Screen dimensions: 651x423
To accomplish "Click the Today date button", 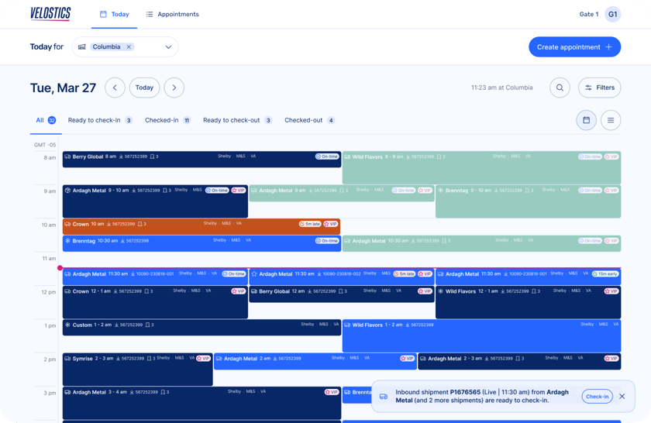I will click(x=144, y=88).
